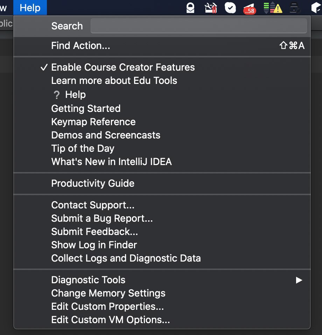Click the white cube icon in menu bar

pos(316,8)
